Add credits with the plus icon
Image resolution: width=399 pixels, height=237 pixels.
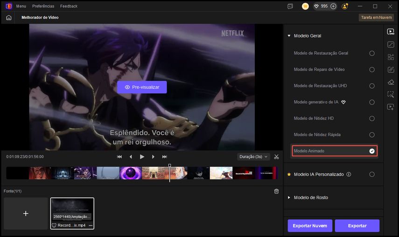point(333,6)
